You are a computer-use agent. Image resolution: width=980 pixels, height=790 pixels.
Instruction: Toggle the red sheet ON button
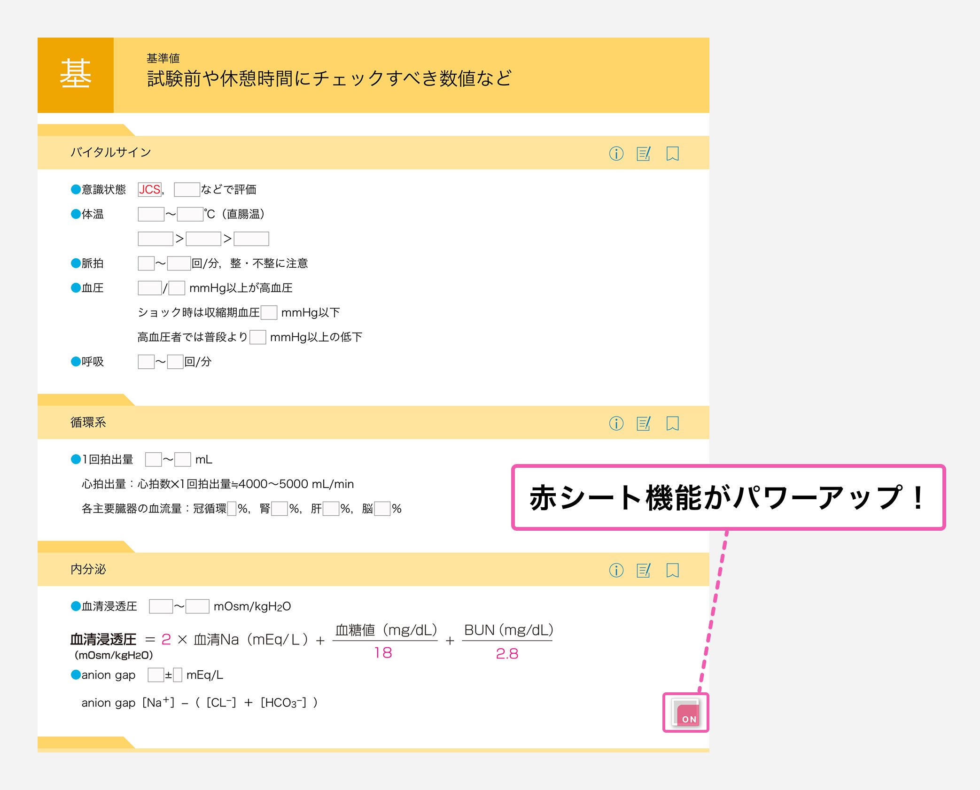(686, 713)
